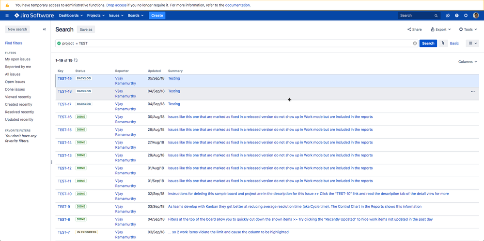
Task: Select the Updated recently filter
Action: pyautogui.click(x=19, y=119)
